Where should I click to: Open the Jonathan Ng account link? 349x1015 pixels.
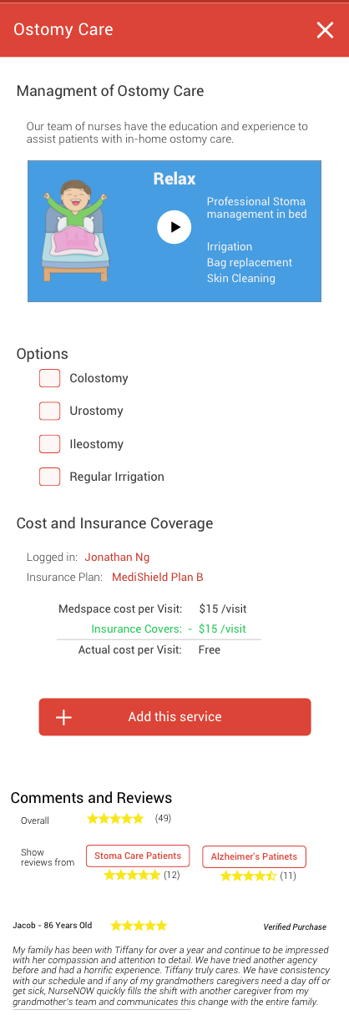point(117,557)
